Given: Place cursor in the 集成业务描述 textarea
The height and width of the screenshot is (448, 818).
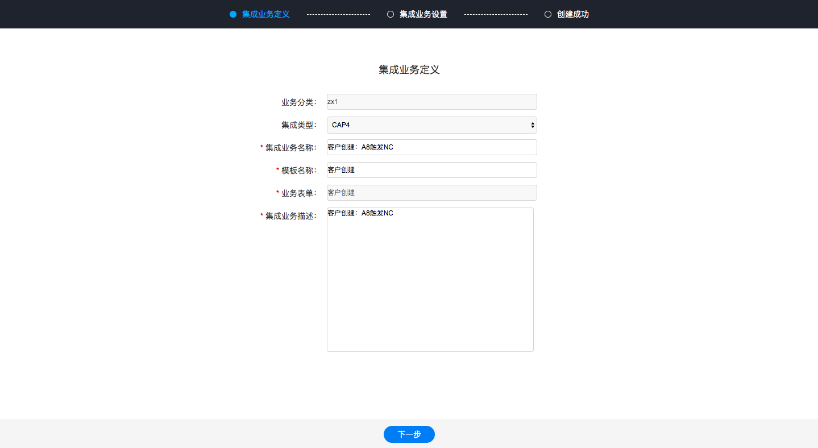Looking at the screenshot, I should [430, 279].
